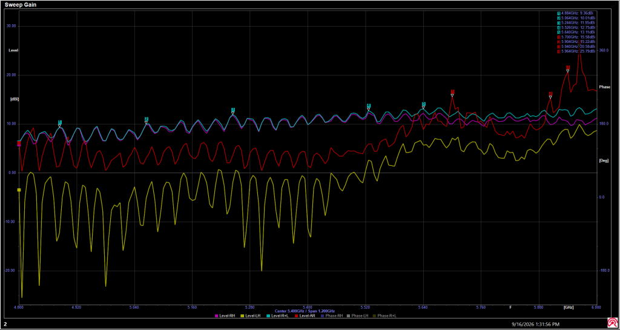Image resolution: width=620 pixels, height=330 pixels.
Task: Pick cyan marker 5 near 5.640 GHz
Action: point(423,104)
